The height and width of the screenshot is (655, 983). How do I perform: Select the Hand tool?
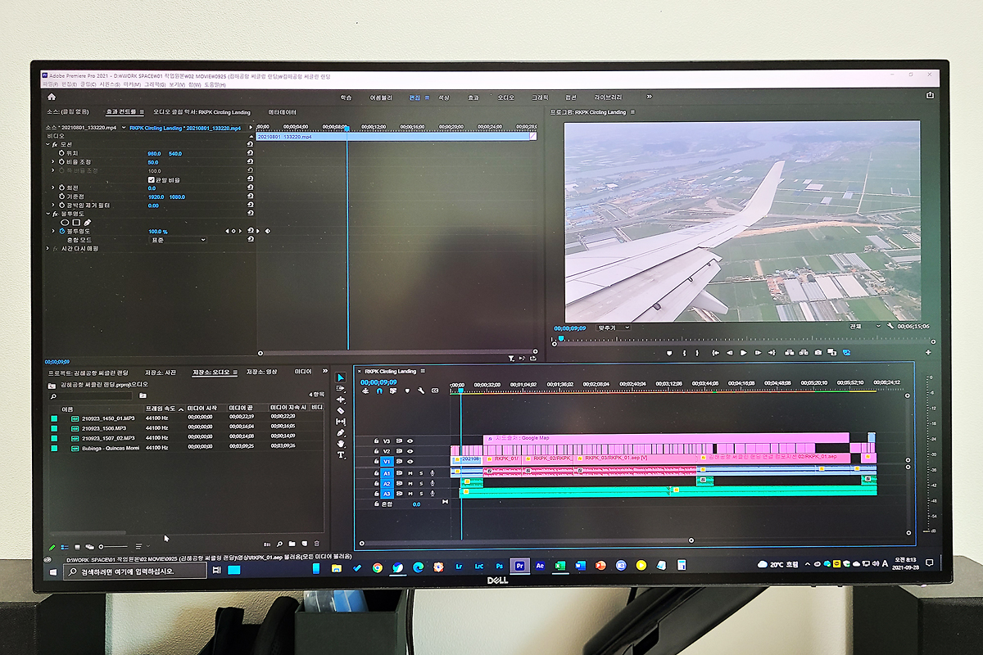point(342,443)
